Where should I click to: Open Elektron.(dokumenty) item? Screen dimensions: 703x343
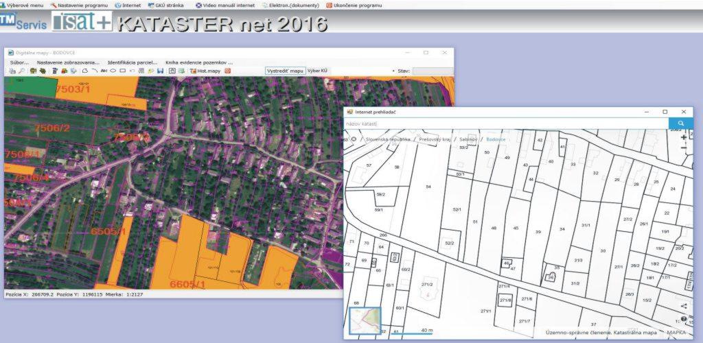click(291, 5)
